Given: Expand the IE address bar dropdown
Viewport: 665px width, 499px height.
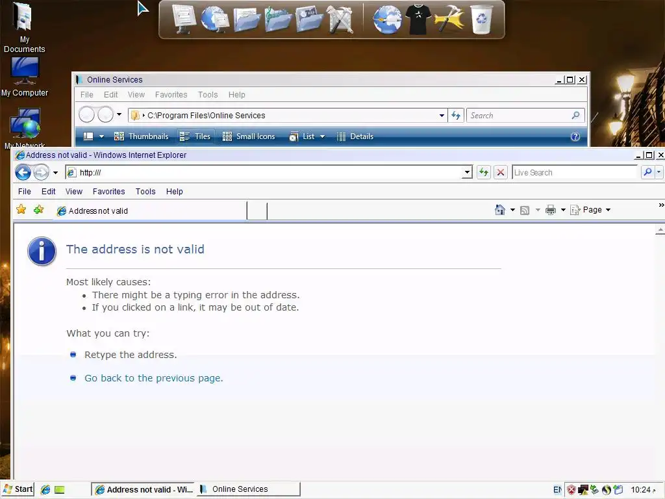Looking at the screenshot, I should click(x=467, y=172).
